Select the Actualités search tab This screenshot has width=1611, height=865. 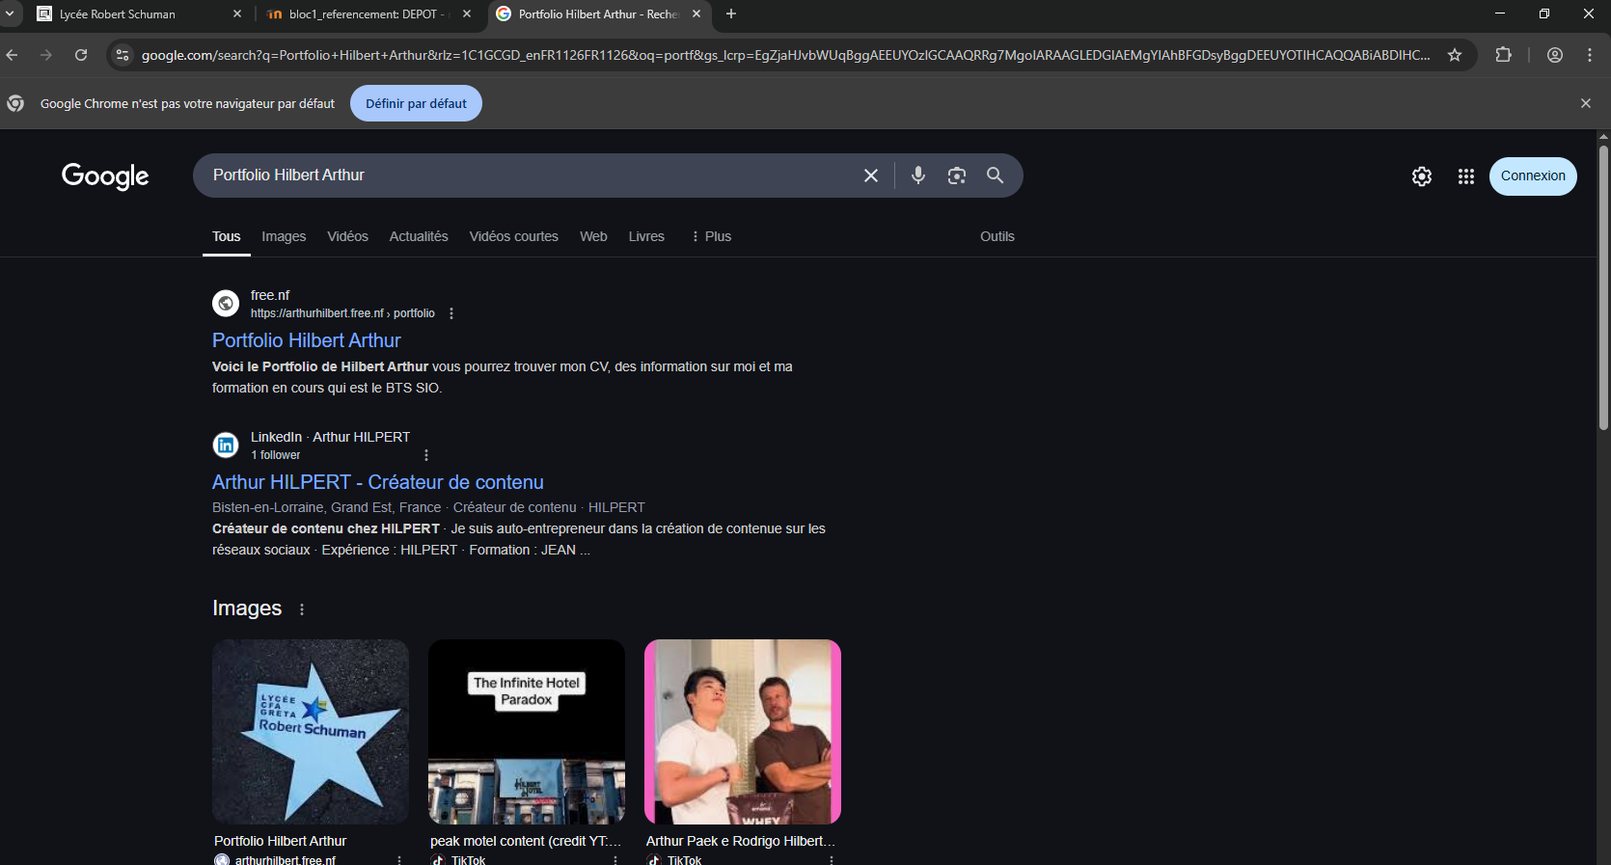point(419,236)
